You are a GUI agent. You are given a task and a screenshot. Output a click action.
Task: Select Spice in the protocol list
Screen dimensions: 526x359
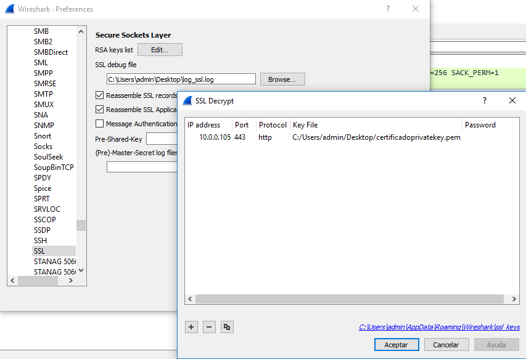43,188
